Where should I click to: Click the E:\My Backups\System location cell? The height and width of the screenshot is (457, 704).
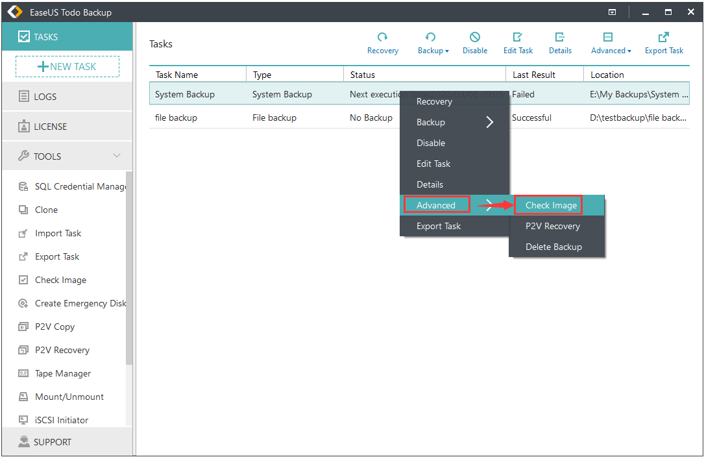(x=639, y=94)
